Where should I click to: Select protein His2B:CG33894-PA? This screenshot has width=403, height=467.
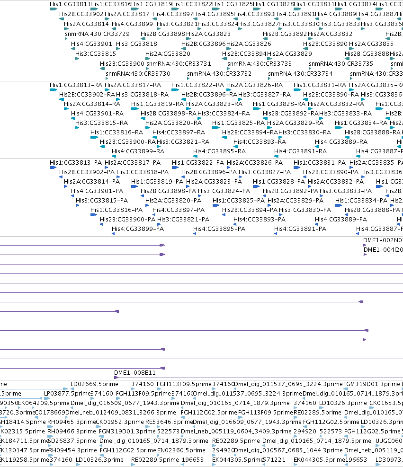click(250, 210)
